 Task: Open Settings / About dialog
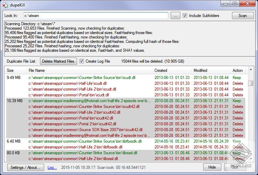(x=26, y=167)
